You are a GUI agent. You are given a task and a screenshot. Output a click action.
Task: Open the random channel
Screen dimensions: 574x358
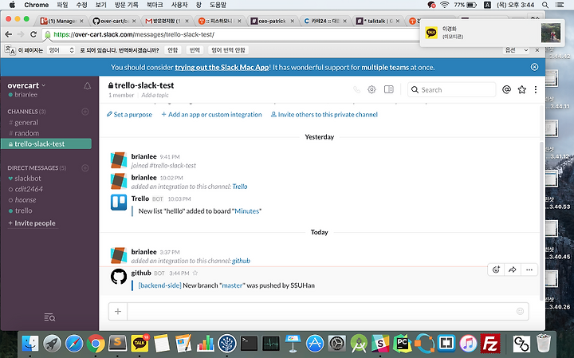coord(27,133)
